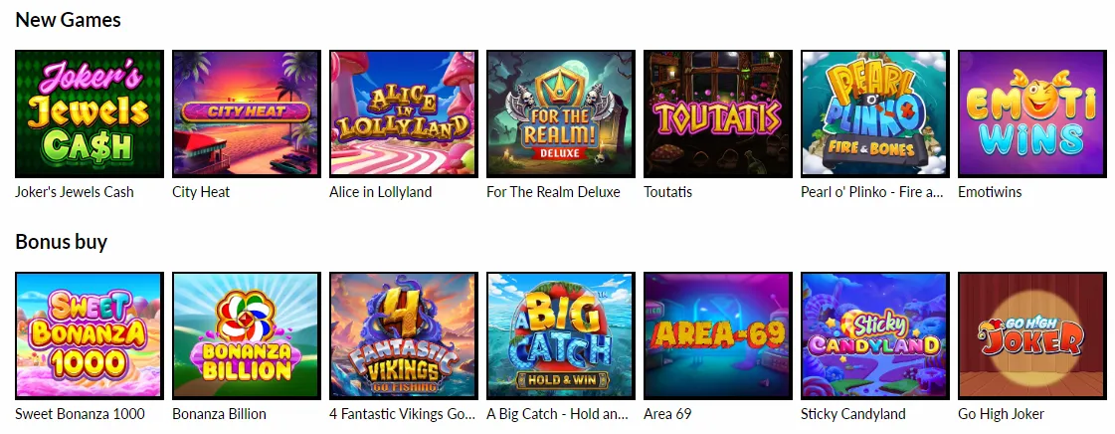The height and width of the screenshot is (434, 1115).
Task: Click the "Go High Joker" caption text
Action: point(1002,414)
